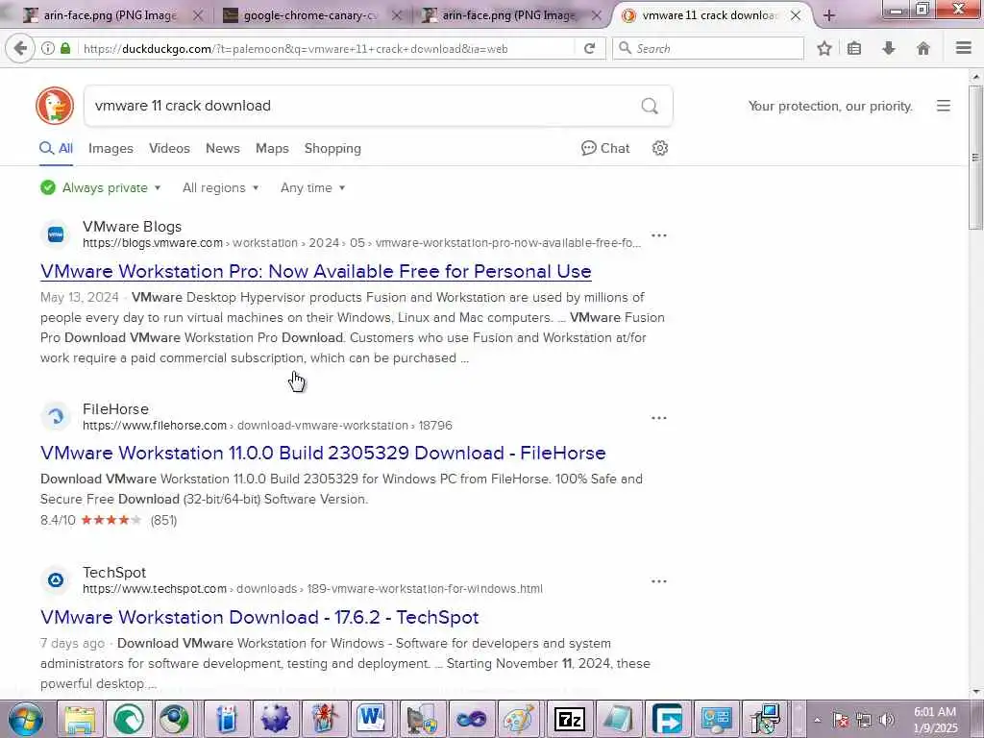The width and height of the screenshot is (984, 738).
Task: Click the magnifier search button in DuckDuckGo box
Action: (x=650, y=106)
